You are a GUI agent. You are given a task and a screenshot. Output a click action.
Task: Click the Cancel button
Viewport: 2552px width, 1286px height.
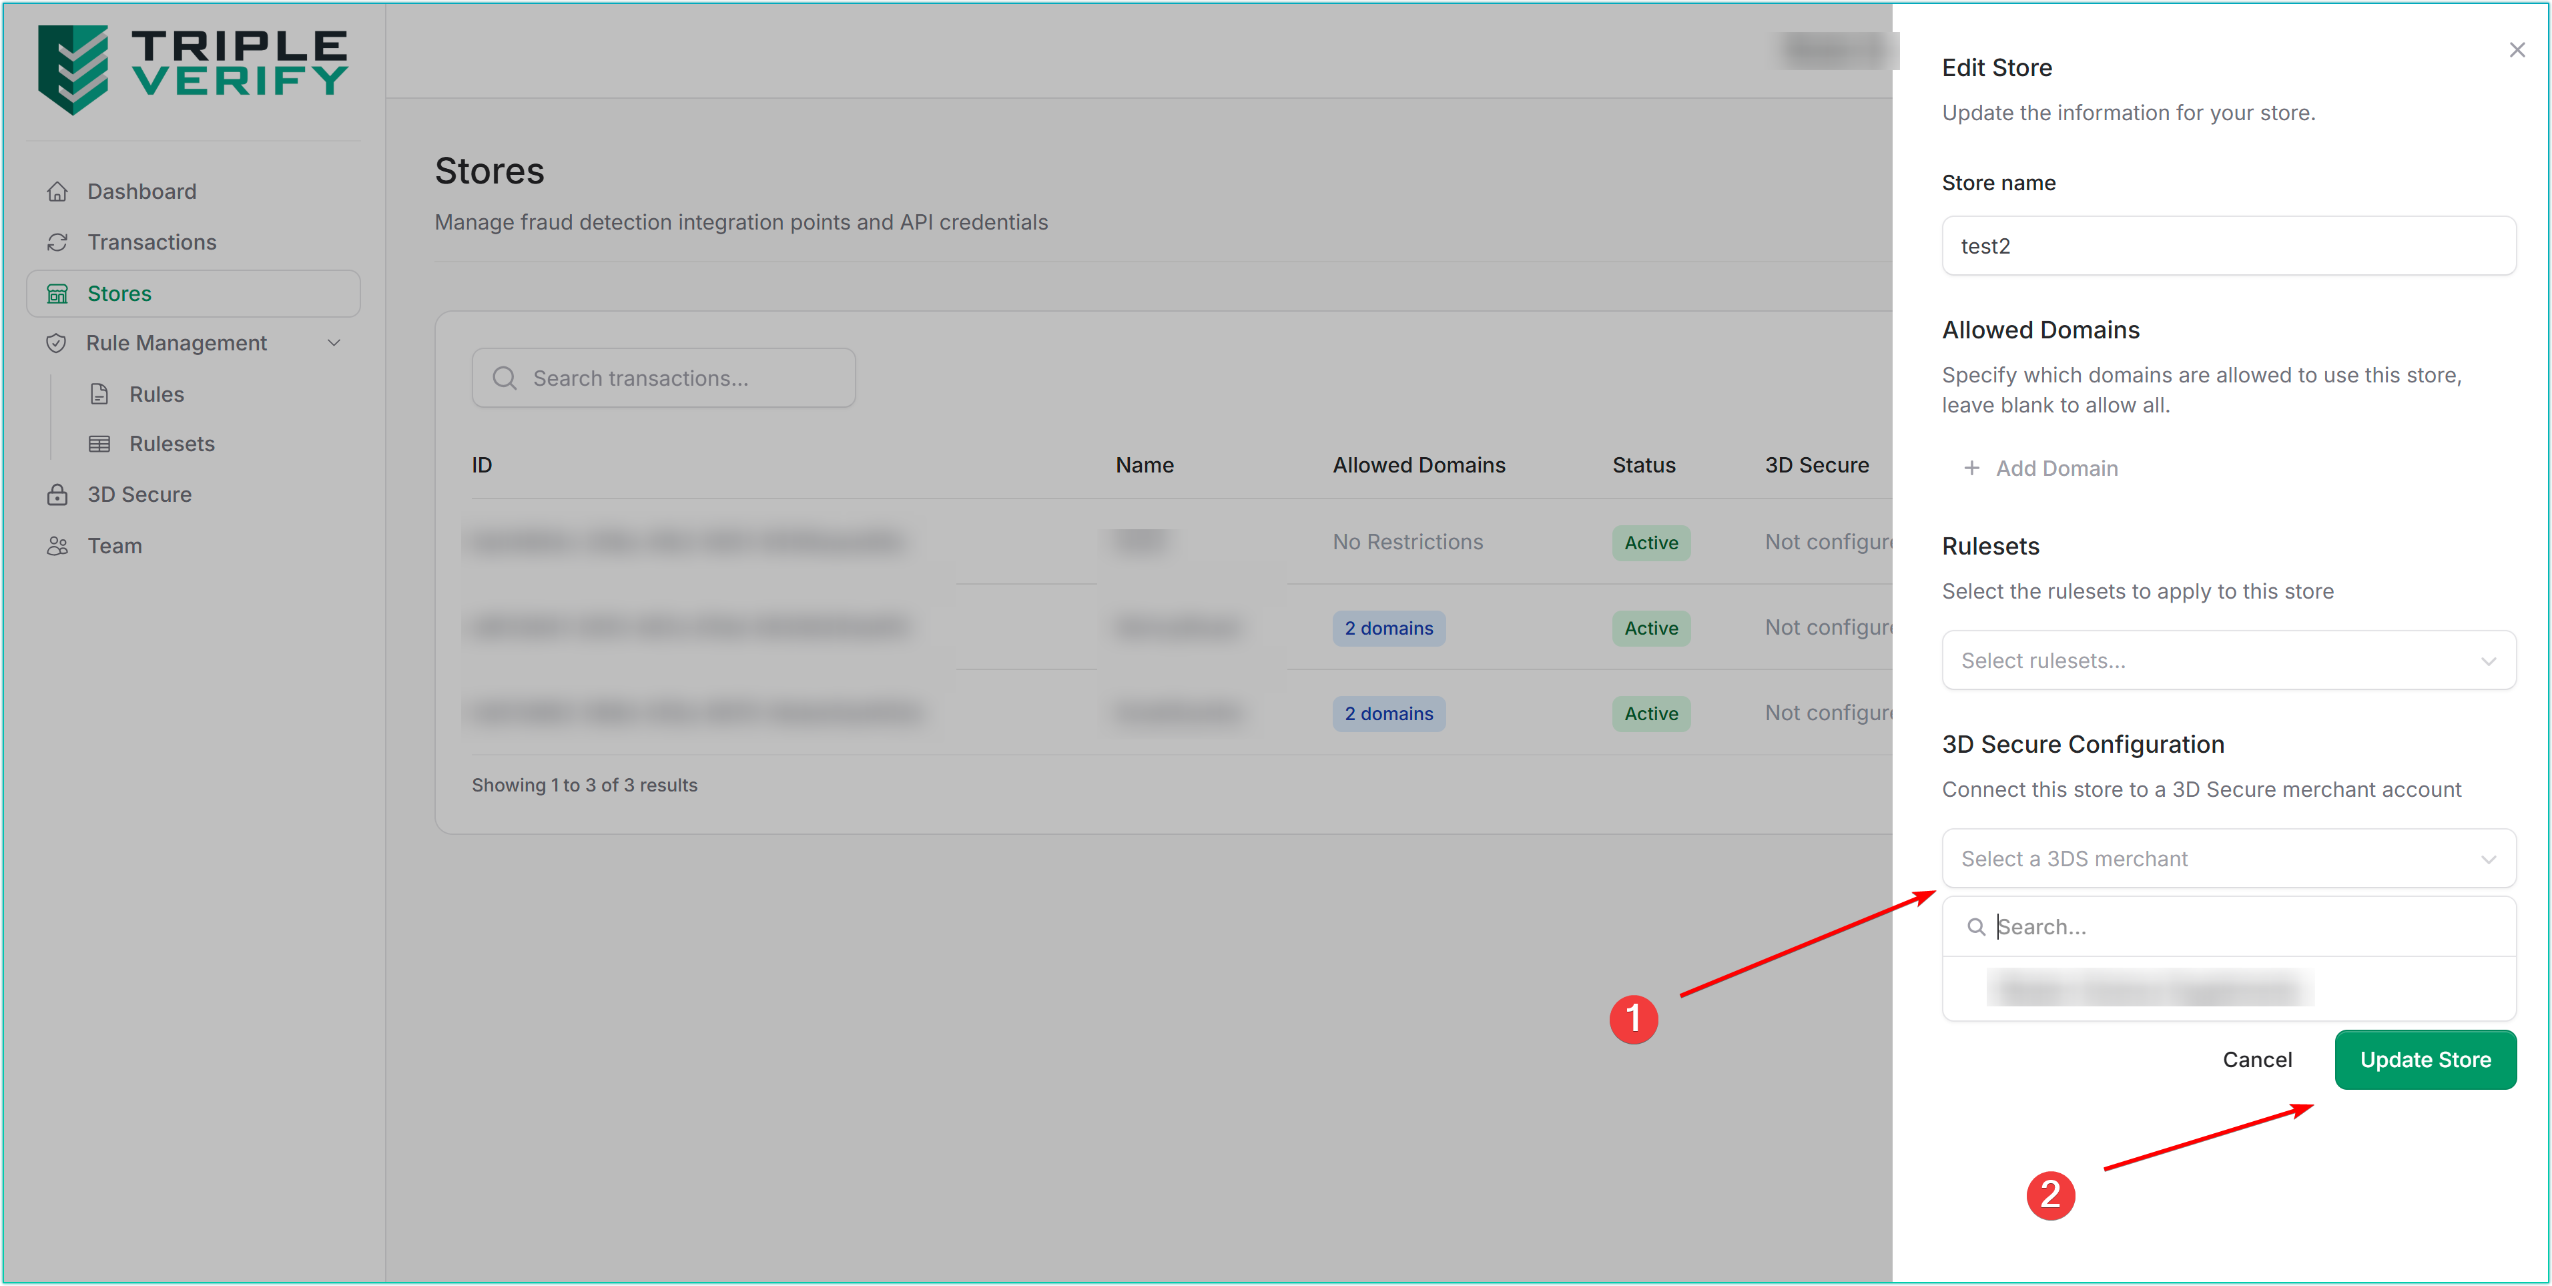coord(2257,1060)
